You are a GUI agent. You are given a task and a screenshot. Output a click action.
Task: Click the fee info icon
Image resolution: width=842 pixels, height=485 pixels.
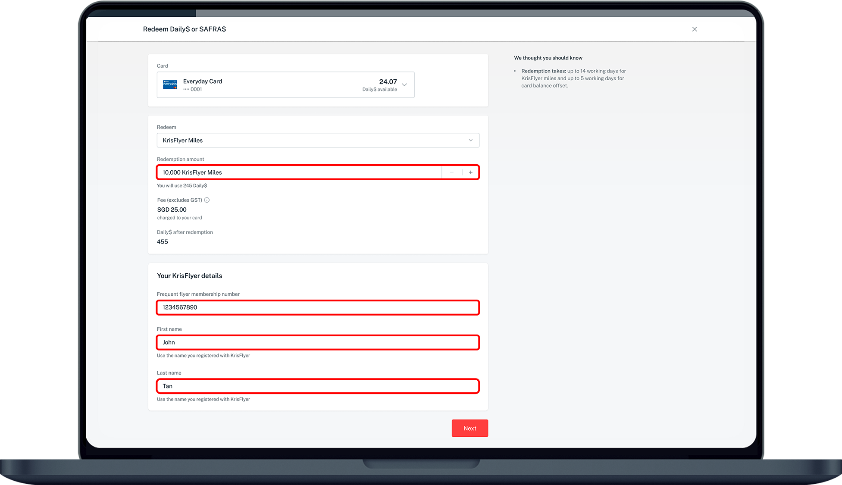[207, 200]
